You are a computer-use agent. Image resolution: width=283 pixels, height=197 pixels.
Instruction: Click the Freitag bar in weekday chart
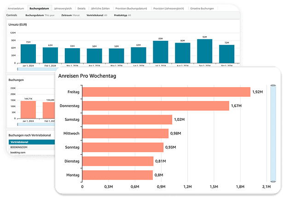[166, 92]
